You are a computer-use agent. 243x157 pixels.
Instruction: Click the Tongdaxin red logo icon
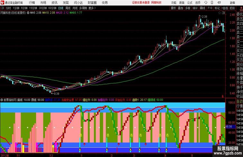click(x=2, y=3)
